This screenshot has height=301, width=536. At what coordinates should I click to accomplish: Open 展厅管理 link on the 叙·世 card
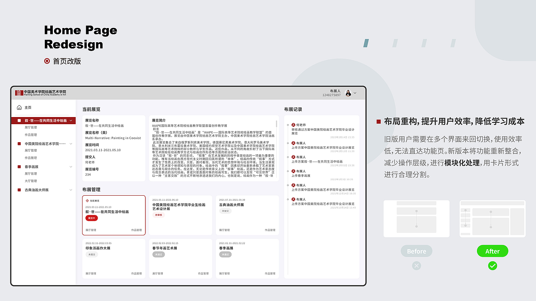click(91, 230)
